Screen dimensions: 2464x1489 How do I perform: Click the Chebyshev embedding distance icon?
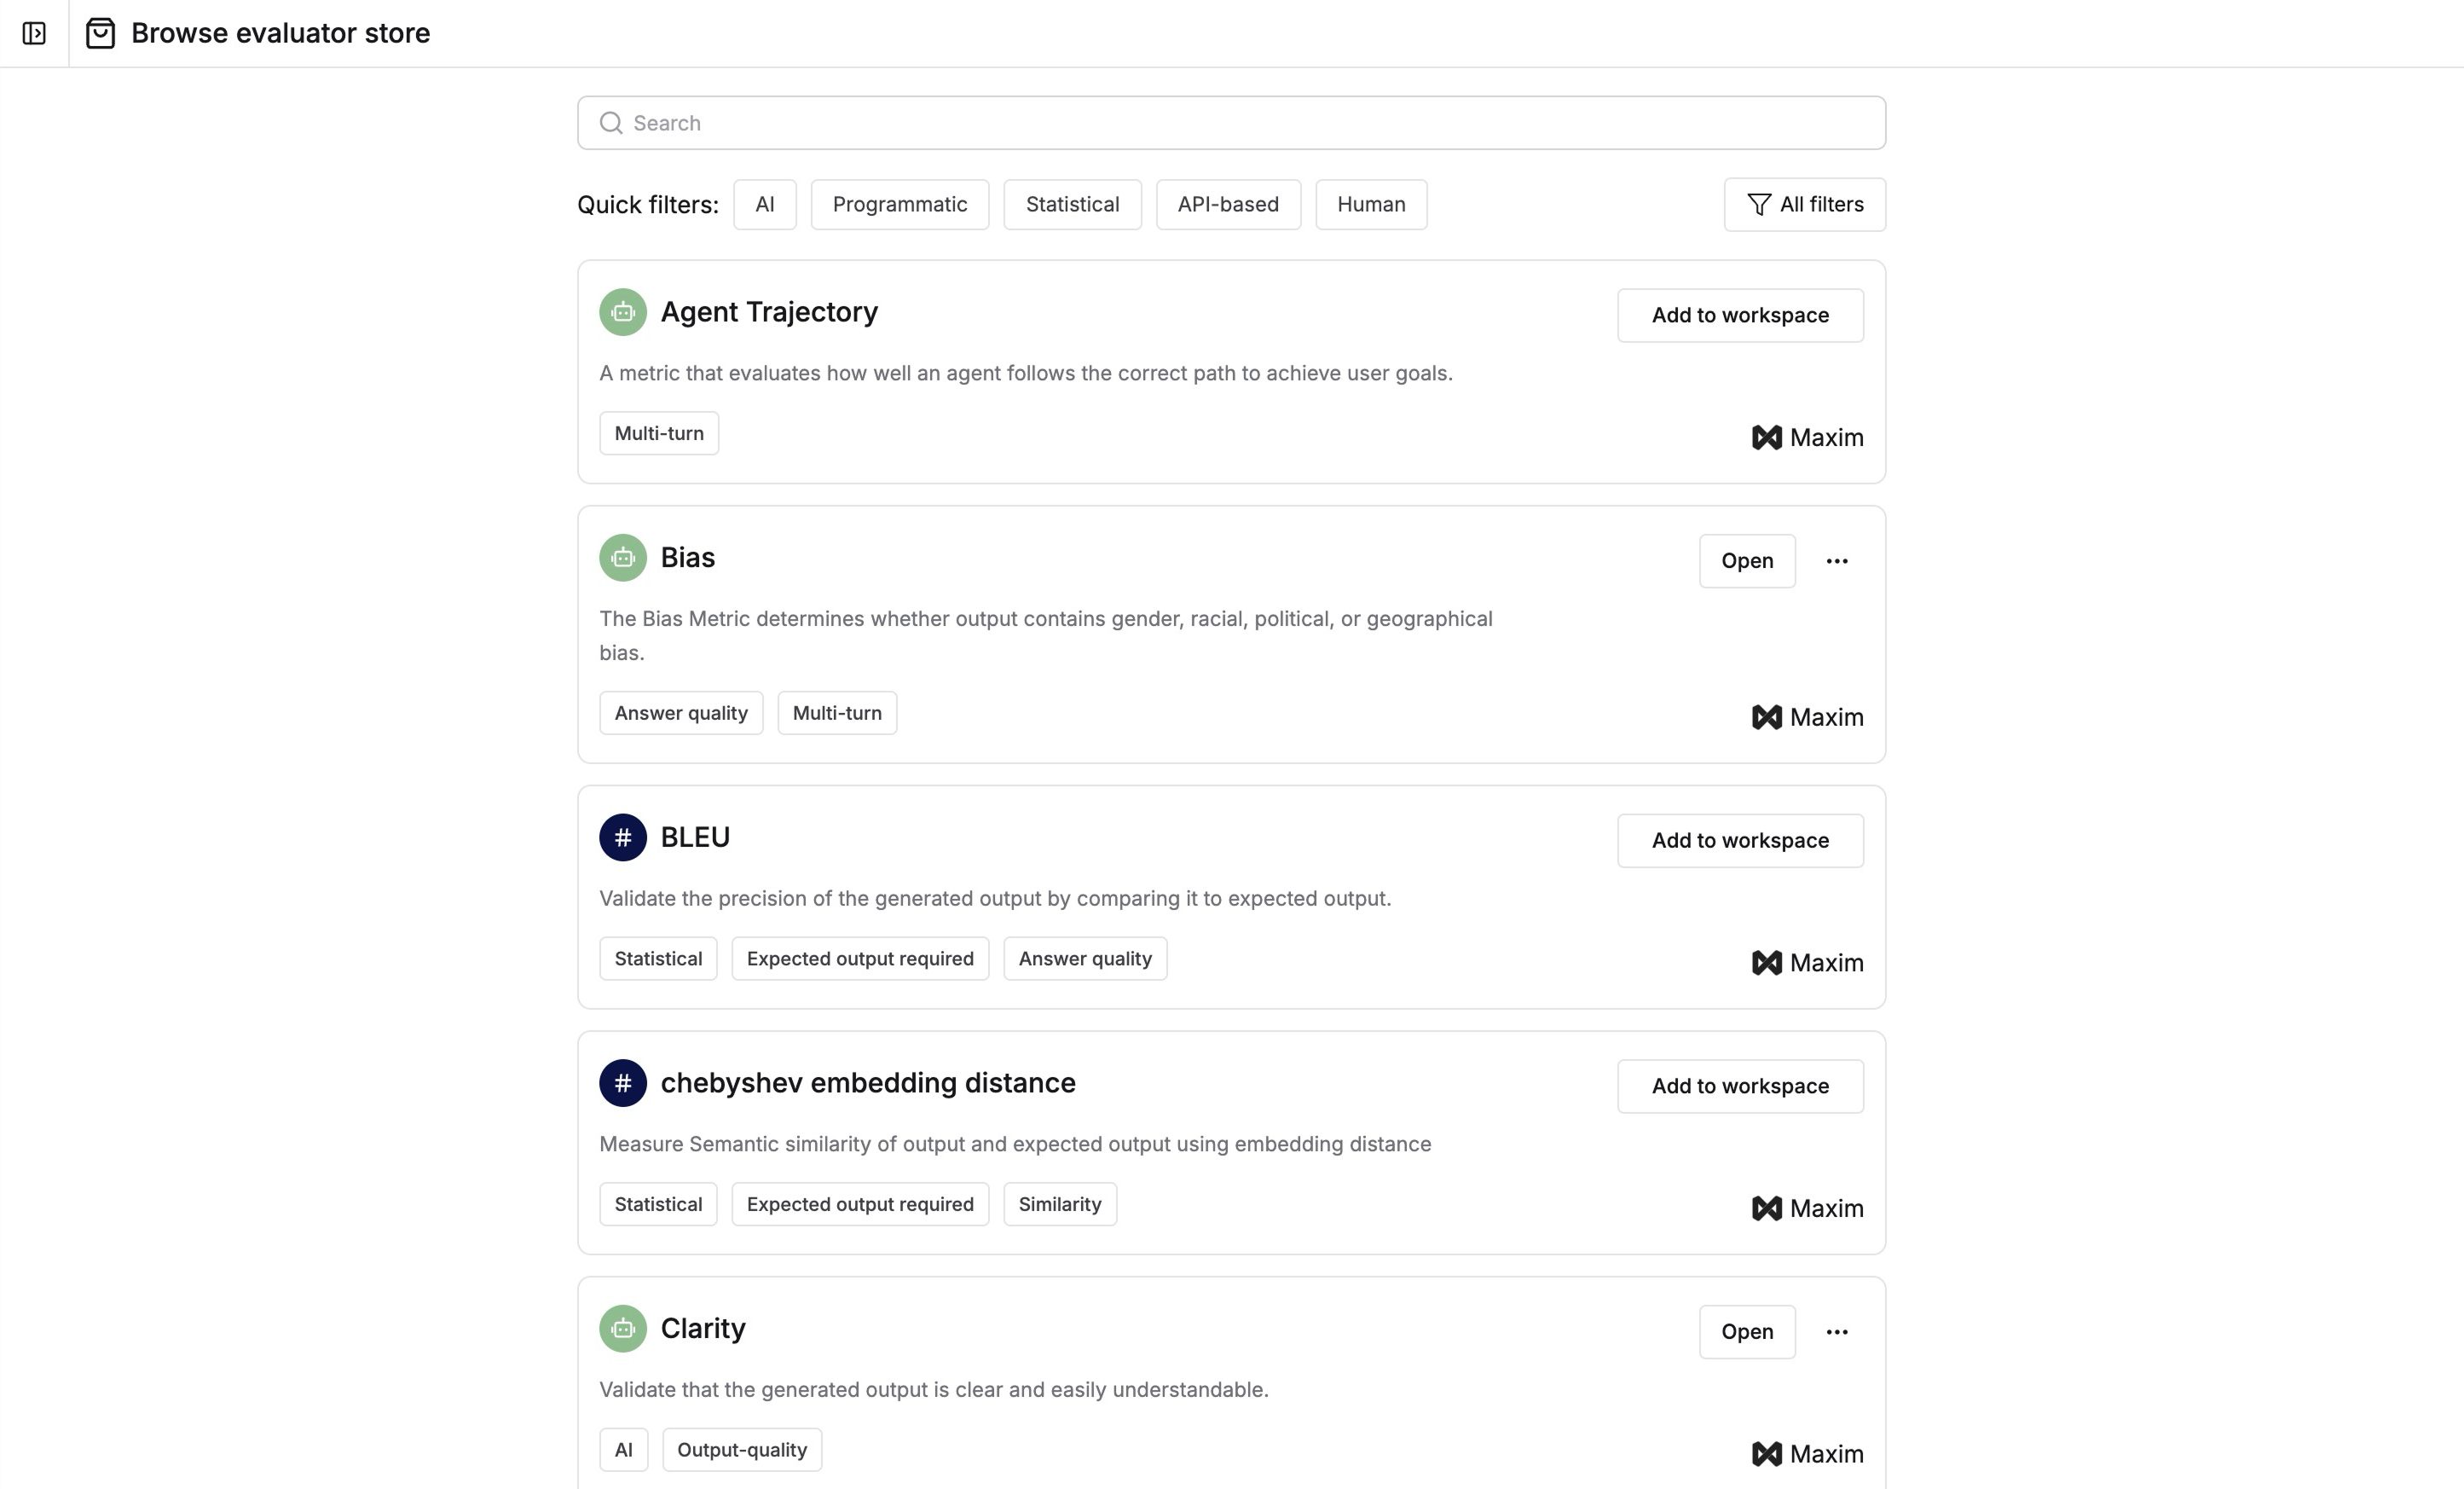pos(623,1082)
